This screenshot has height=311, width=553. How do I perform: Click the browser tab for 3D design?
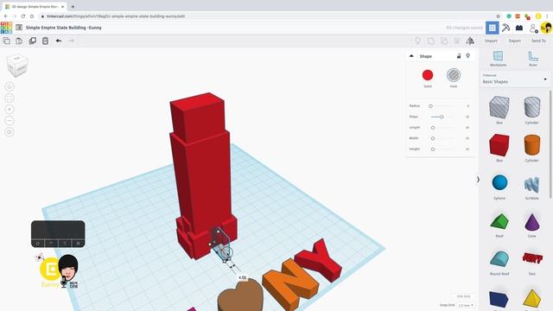[x=34, y=6]
